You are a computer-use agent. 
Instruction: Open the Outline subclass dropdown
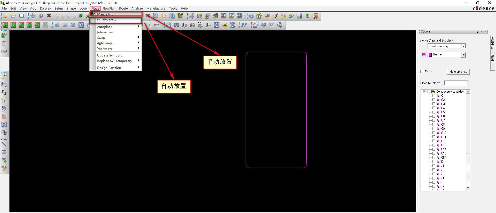pyautogui.click(x=464, y=55)
